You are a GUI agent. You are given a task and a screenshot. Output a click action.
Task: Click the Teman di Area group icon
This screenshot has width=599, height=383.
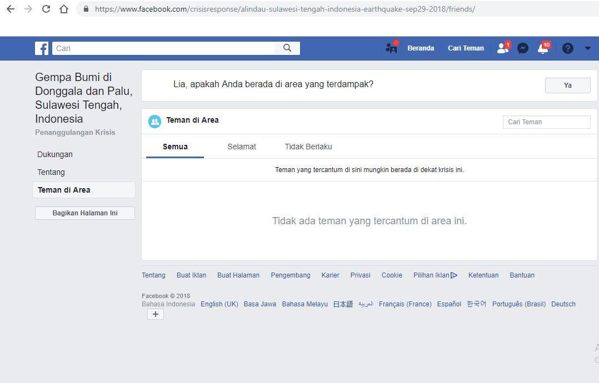tap(154, 122)
